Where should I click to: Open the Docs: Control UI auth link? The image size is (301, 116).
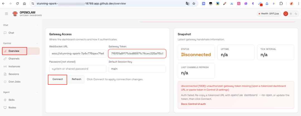193,104
